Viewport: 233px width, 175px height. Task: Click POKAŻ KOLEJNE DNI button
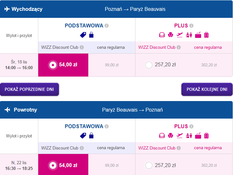click(207, 89)
